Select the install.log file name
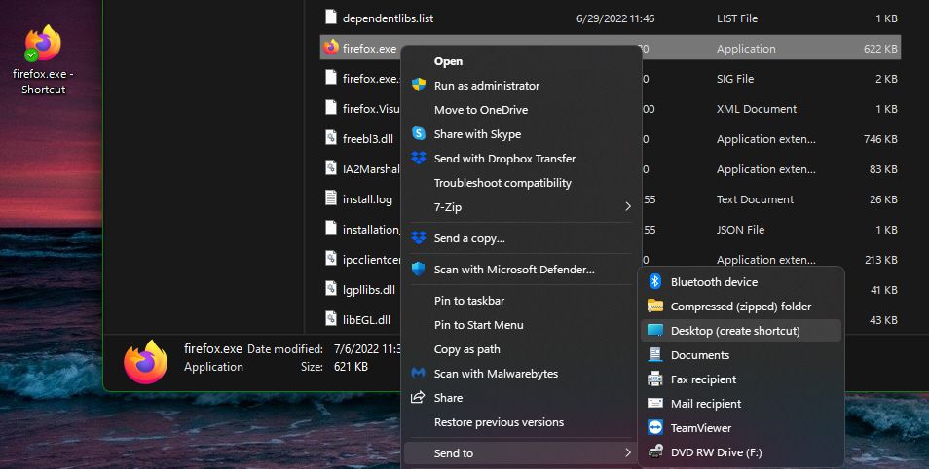 tap(367, 199)
